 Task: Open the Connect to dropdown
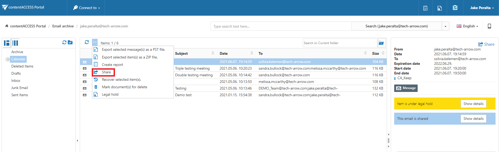pos(86,8)
